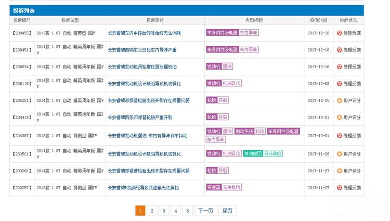Image resolution: width=390 pixels, height=221 pixels.
Task: Click date 2017-12-08 cell
Action: coord(318,84)
